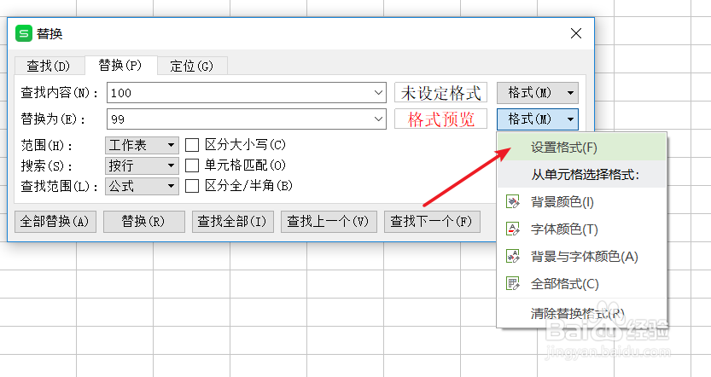Click the font color icon in the menu
Screen dimensions: 711x377
tap(513, 229)
